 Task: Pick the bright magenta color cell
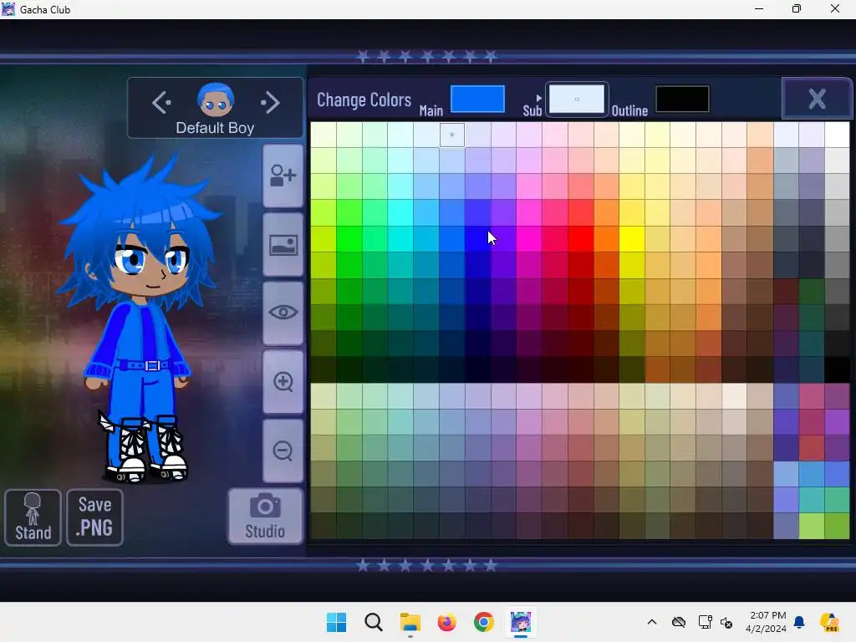(x=529, y=238)
